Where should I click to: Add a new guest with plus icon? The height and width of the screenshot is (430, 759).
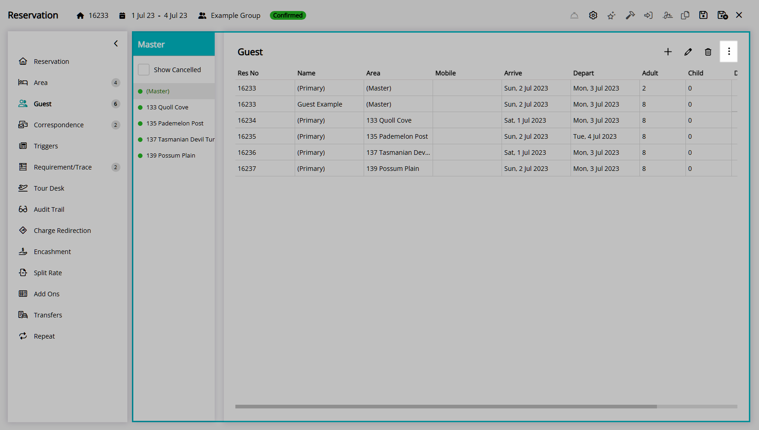[668, 52]
